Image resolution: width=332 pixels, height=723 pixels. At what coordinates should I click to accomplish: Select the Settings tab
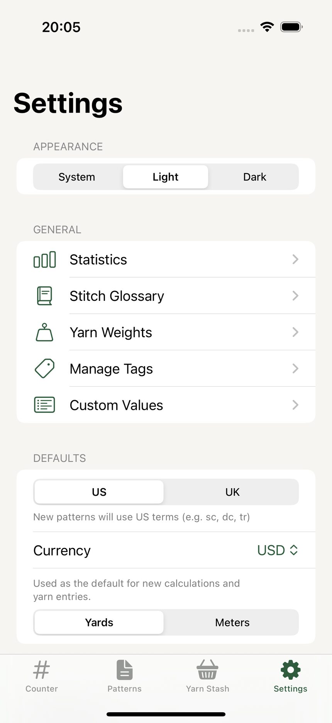290,676
